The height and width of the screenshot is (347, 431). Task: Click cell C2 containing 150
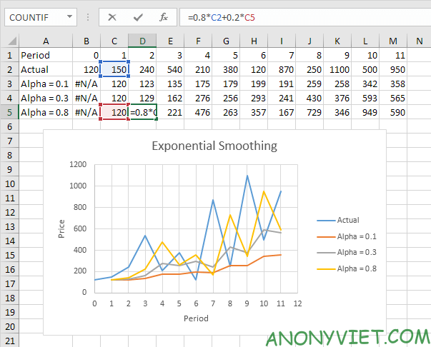[114, 69]
